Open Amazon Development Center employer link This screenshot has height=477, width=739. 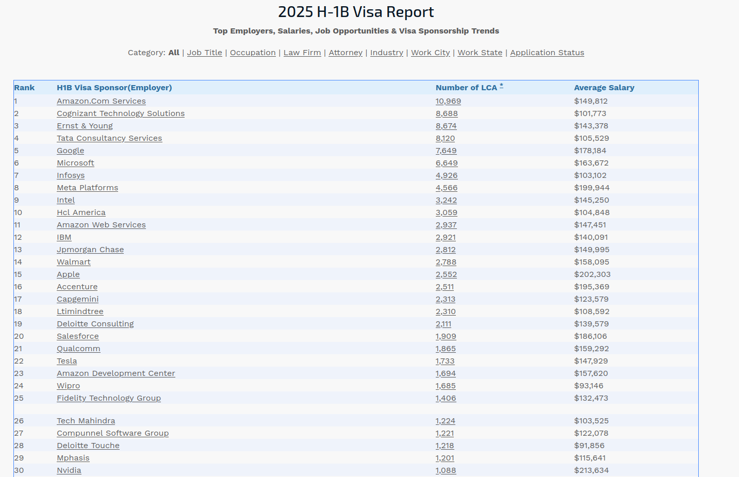(x=116, y=373)
